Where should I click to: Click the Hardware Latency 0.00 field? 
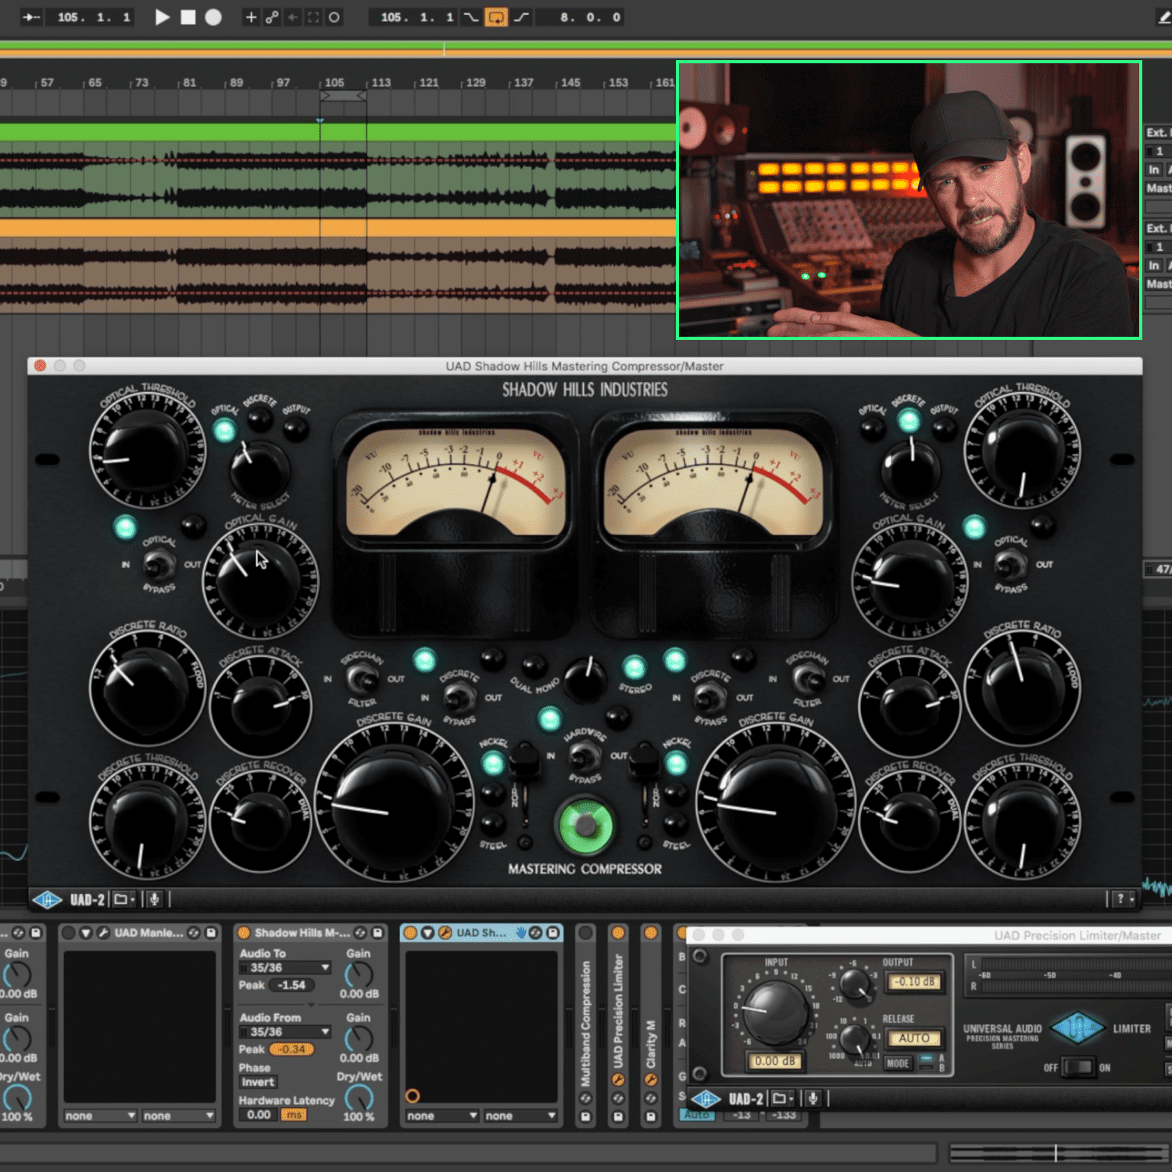click(x=259, y=1115)
